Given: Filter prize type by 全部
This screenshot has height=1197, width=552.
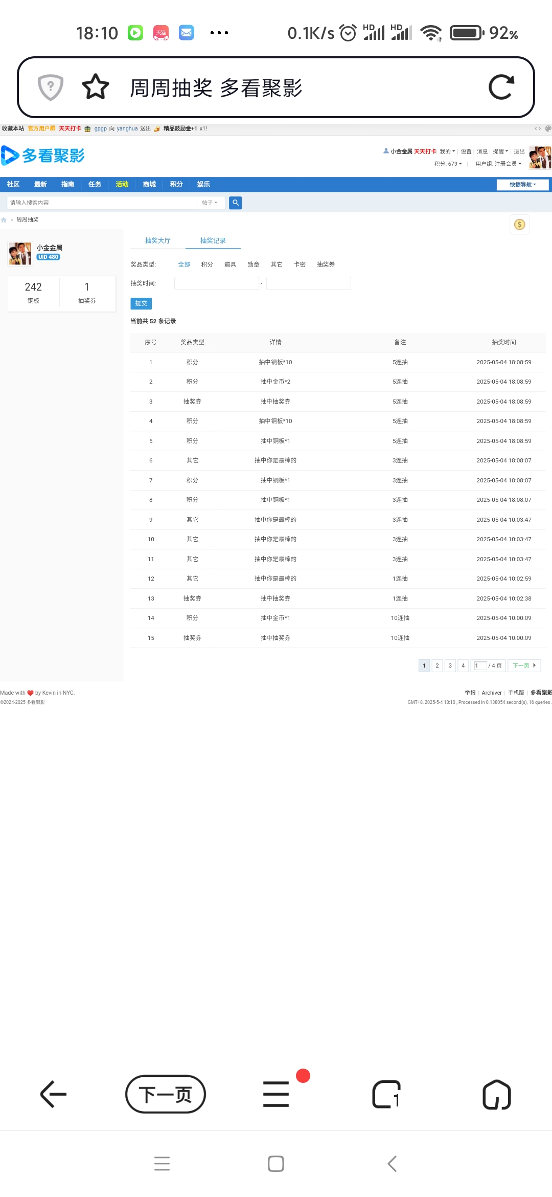Looking at the screenshot, I should (184, 264).
